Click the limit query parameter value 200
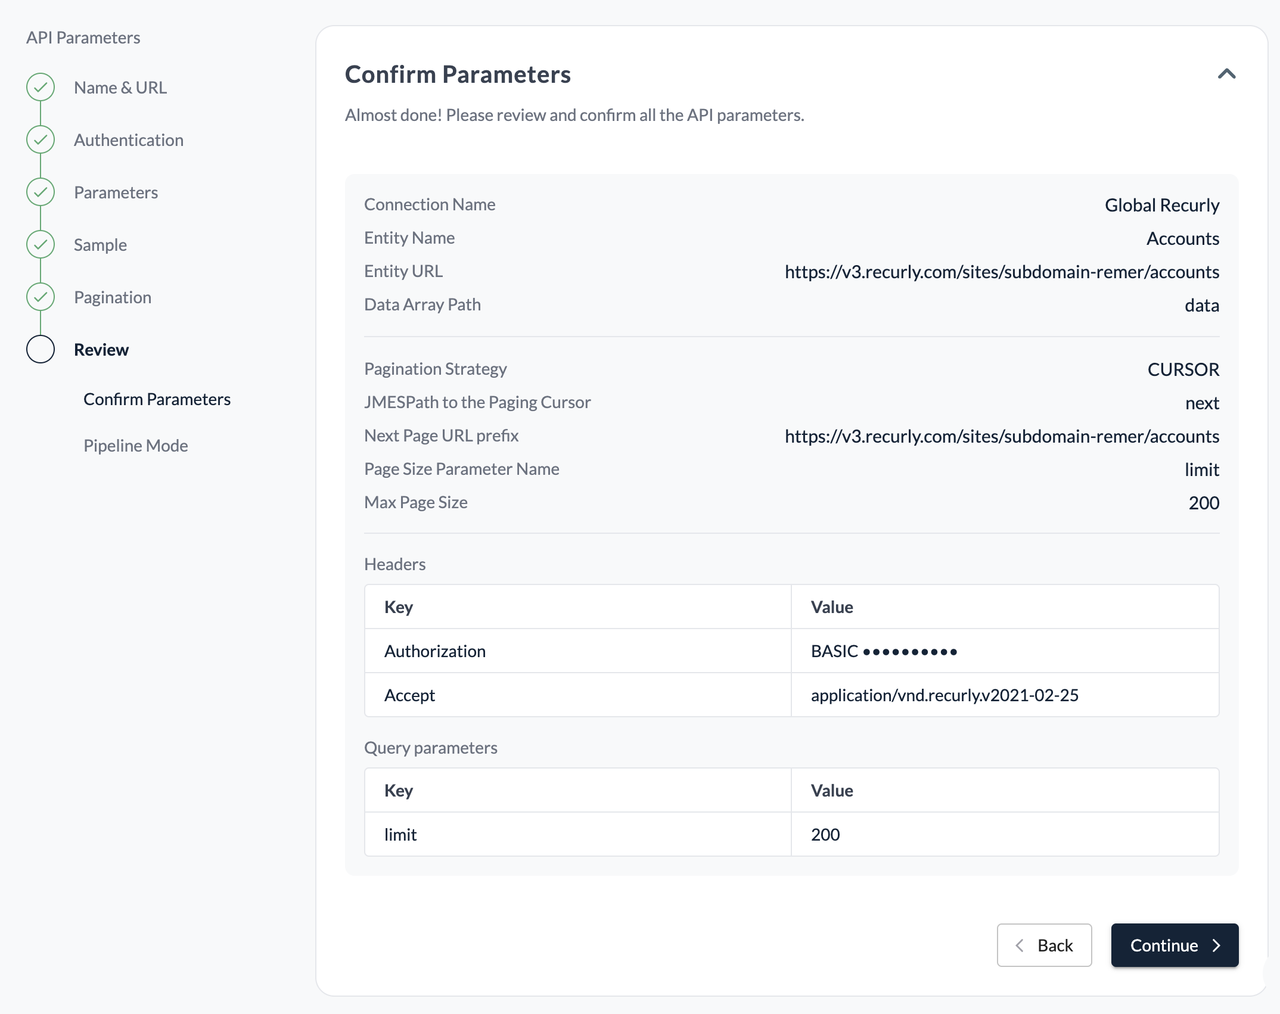 point(825,835)
